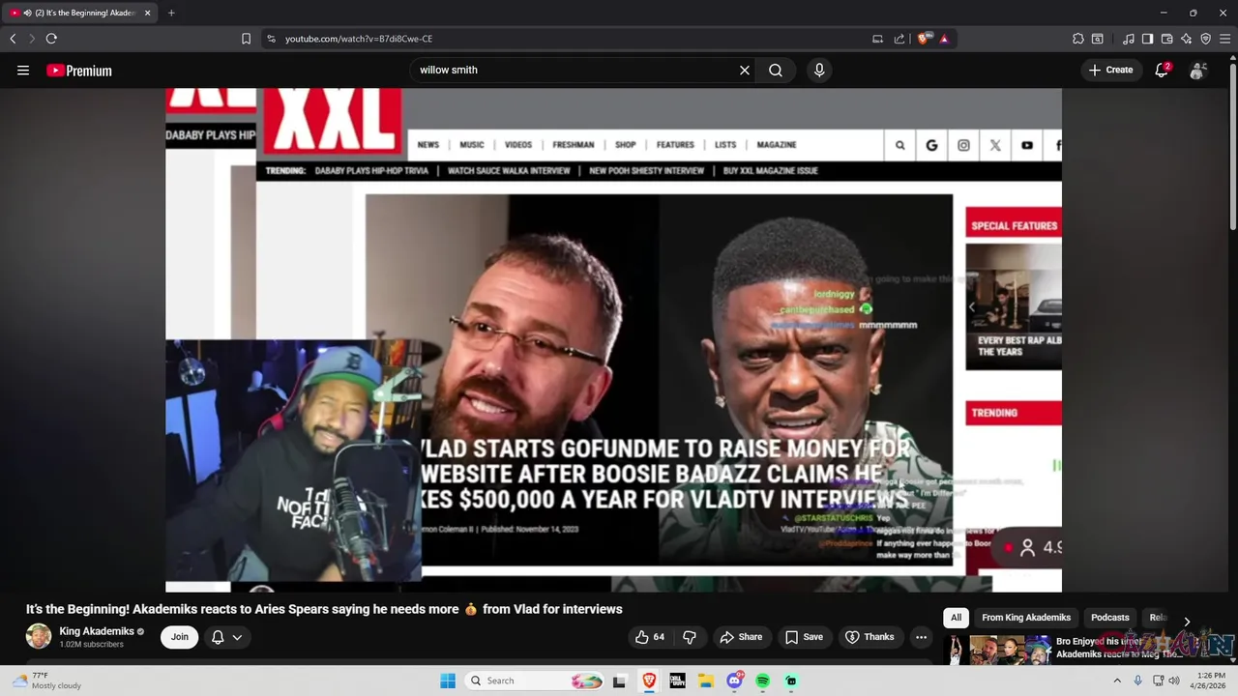
Task: Install or cast via the screen icon in the address bar
Action: pos(877,39)
